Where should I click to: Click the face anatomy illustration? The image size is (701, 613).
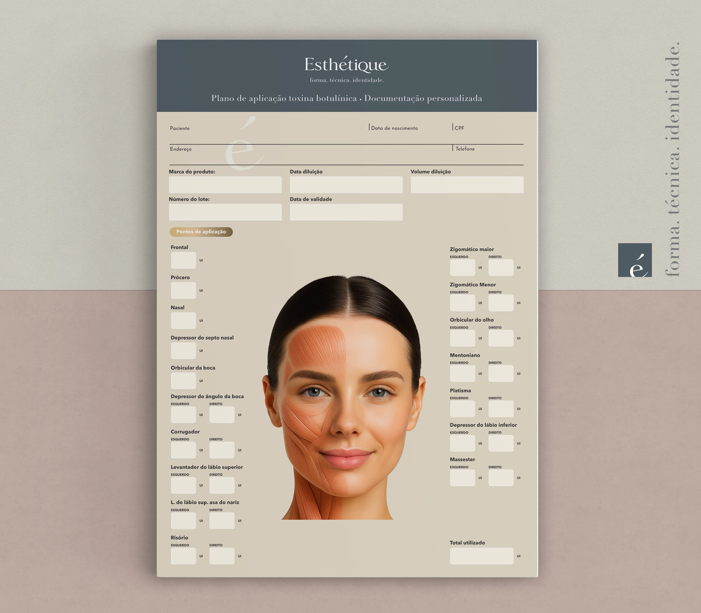pyautogui.click(x=344, y=398)
